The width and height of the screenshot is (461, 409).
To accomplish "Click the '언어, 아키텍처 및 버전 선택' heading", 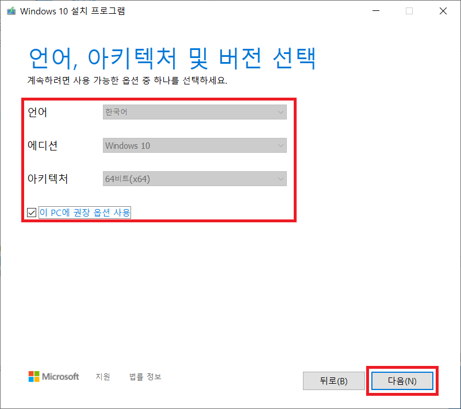I will click(172, 58).
